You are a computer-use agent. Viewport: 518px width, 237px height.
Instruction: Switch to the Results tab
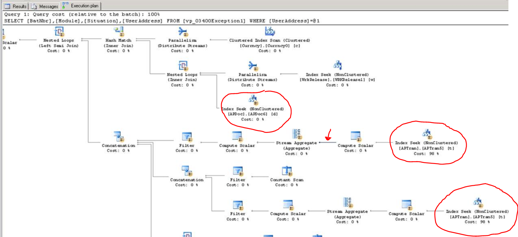(16, 6)
